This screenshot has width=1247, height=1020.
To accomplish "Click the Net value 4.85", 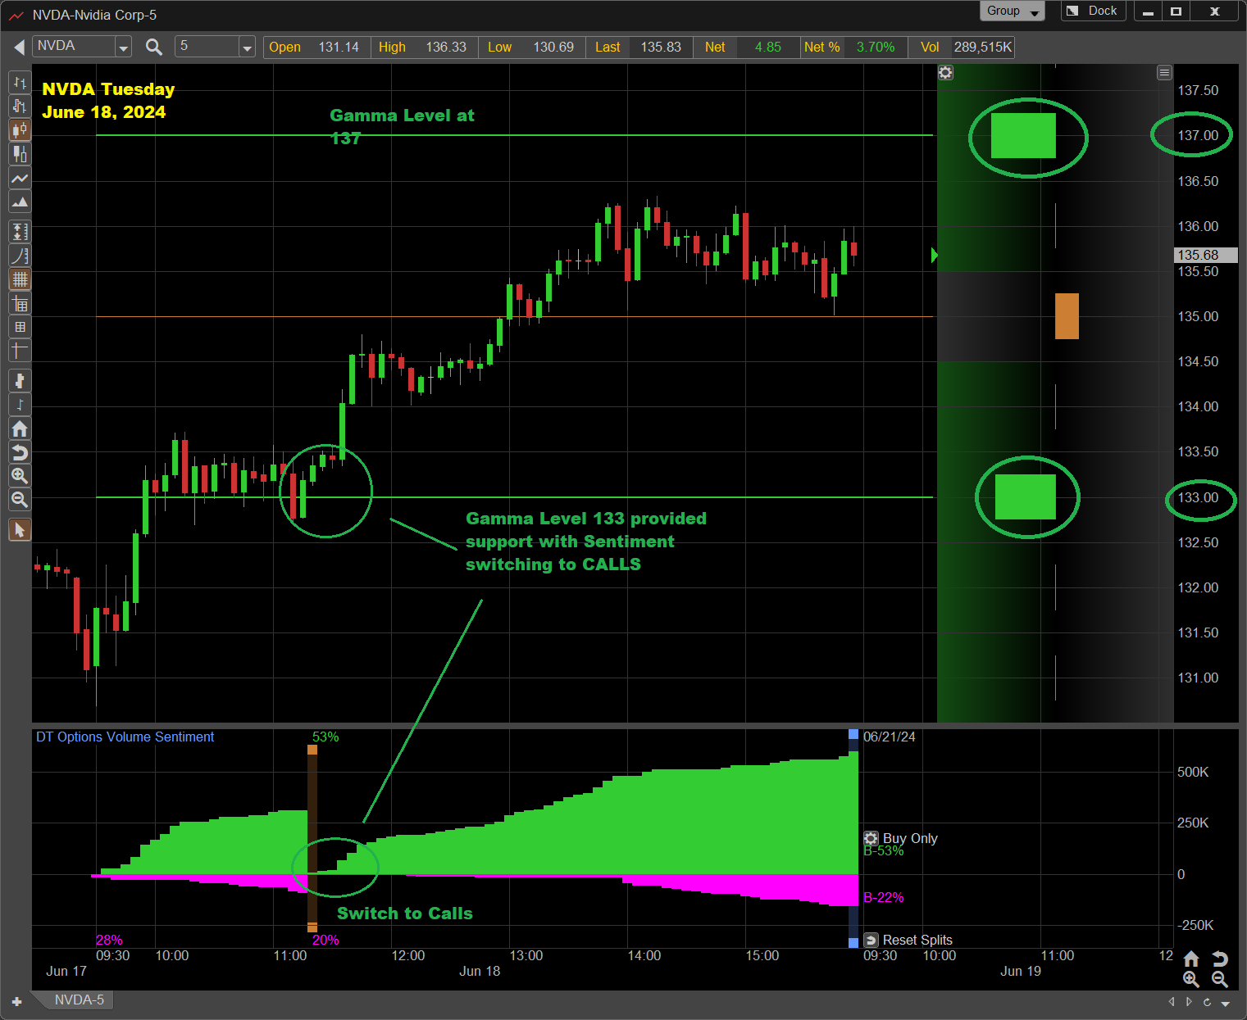I will [768, 47].
